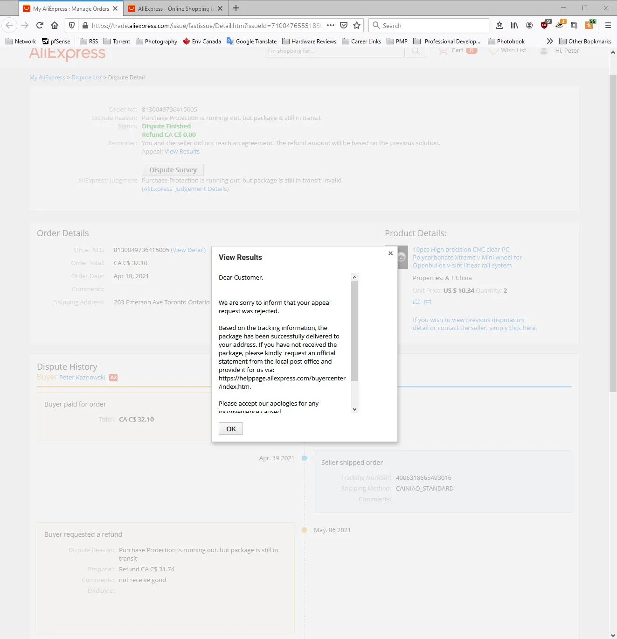Viewport: 617px width, 639px height.
Task: Show more bookmarks with the chevron overflow
Action: click(550, 41)
